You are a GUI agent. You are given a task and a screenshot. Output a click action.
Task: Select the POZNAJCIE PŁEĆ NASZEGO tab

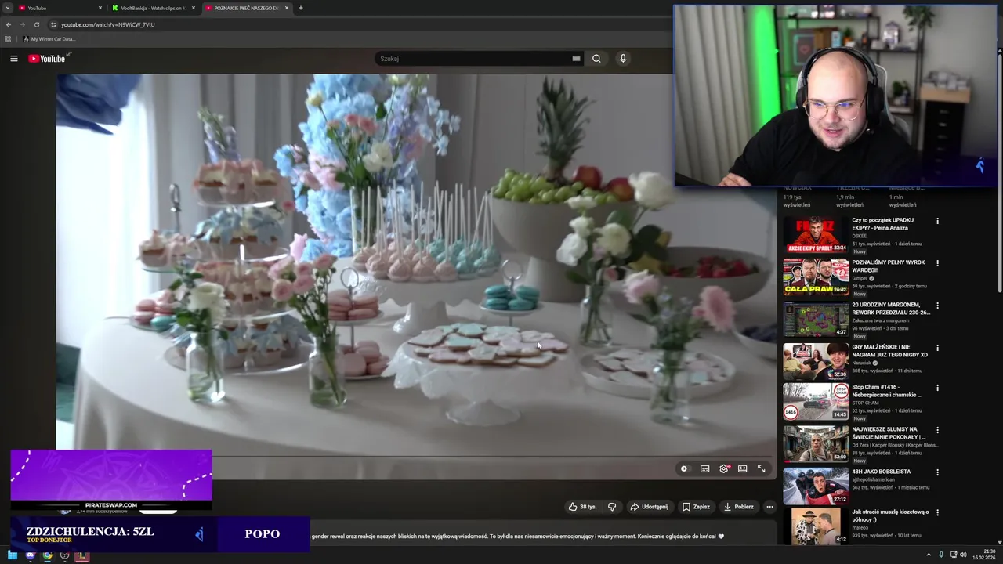pyautogui.click(x=245, y=8)
